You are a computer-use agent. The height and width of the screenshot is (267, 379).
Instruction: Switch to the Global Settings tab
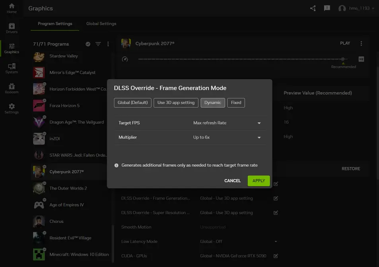[101, 24]
